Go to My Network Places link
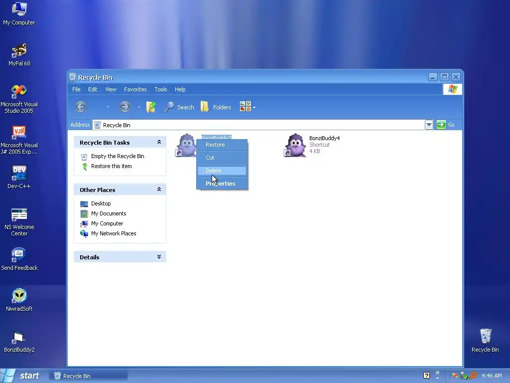This screenshot has height=383, width=510. [x=114, y=233]
